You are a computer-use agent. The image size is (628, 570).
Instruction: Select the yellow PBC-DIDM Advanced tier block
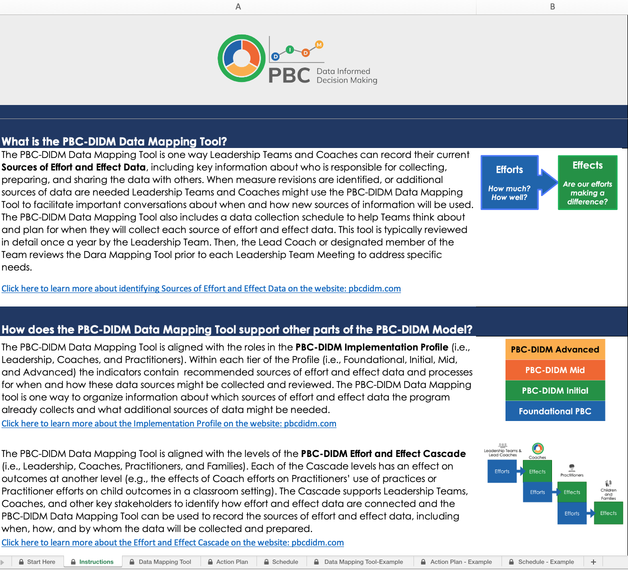(555, 349)
